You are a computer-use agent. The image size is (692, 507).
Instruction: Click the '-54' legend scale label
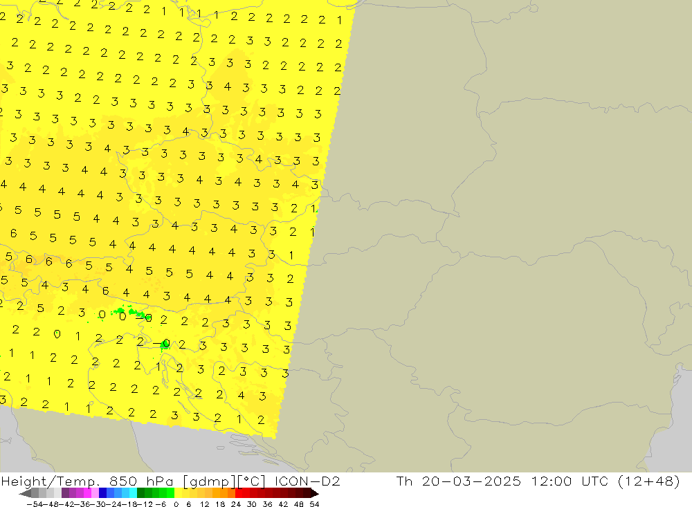35,504
